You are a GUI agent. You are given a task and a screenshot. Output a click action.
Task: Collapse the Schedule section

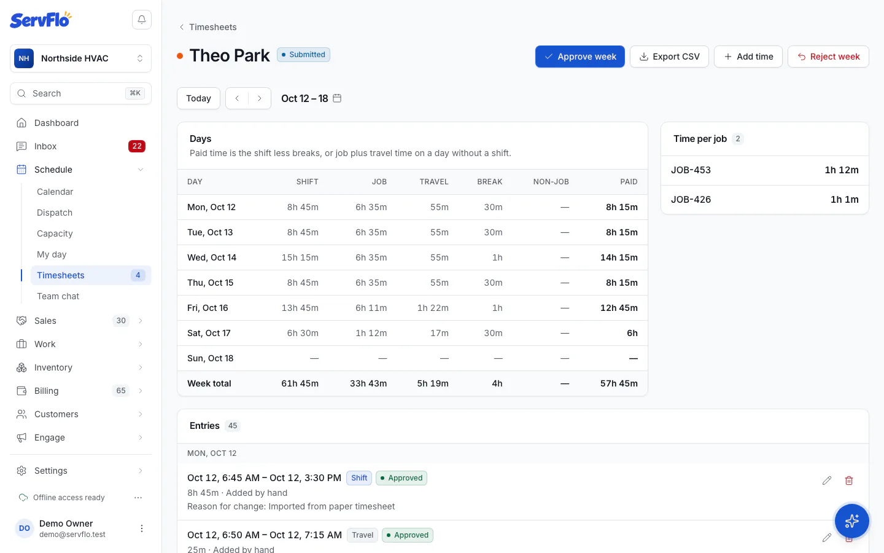coord(141,170)
